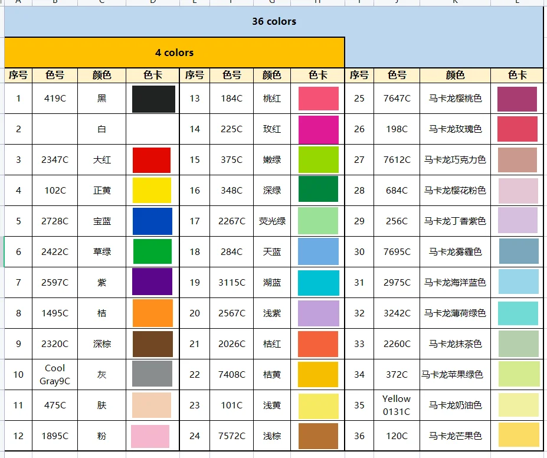
Task: Select the sakura pink swatch for 684C
Action: [519, 191]
